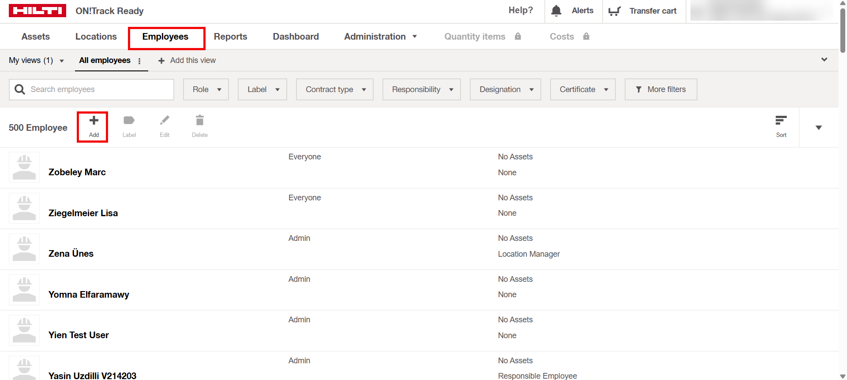This screenshot has width=847, height=380.
Task: Click the Add employee plus icon
Action: click(x=94, y=121)
